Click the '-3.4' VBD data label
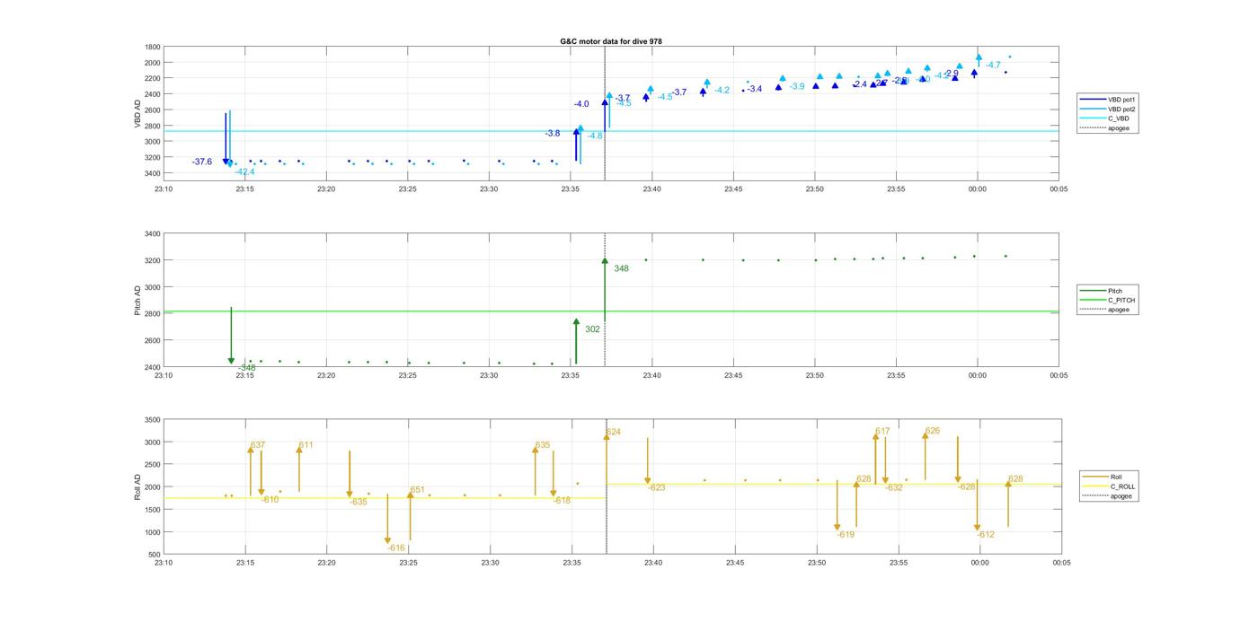Screen dimensions: 1258x622 click(x=755, y=89)
